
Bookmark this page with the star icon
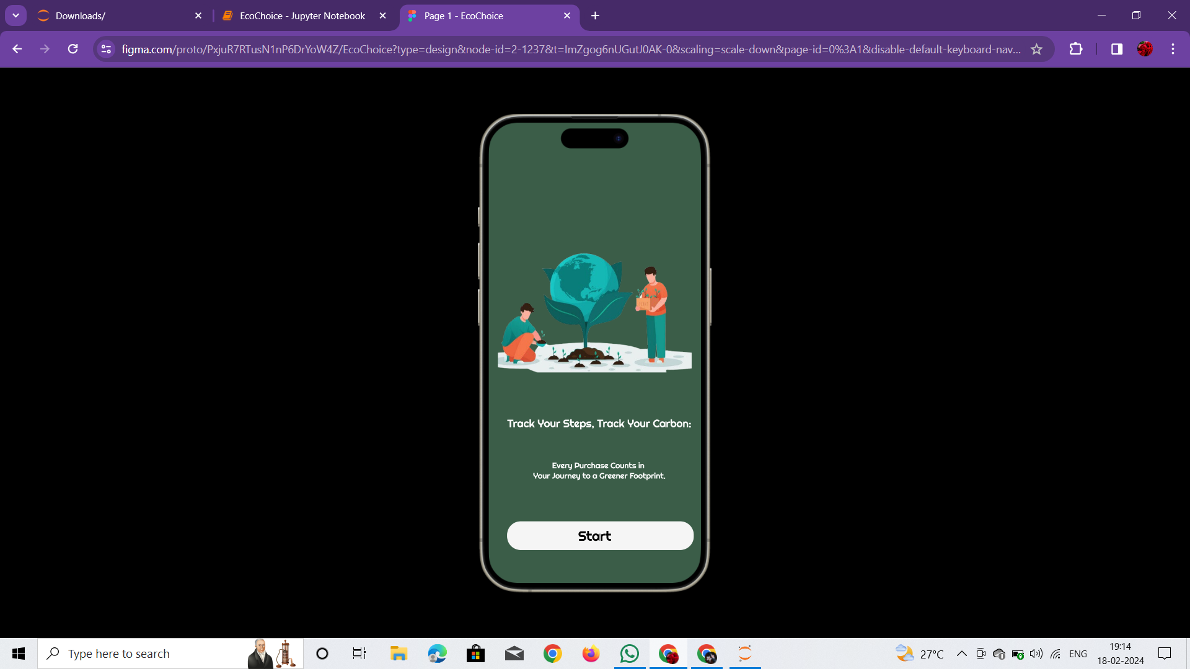tap(1036, 49)
